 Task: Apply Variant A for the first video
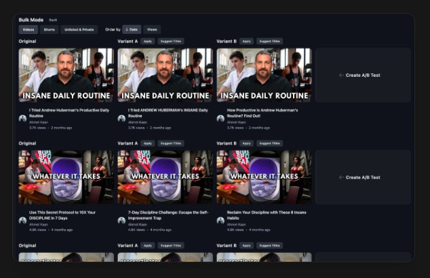click(x=148, y=41)
